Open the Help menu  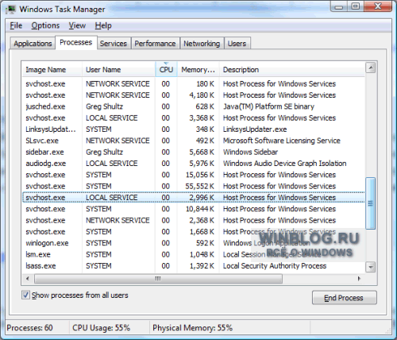[103, 25]
